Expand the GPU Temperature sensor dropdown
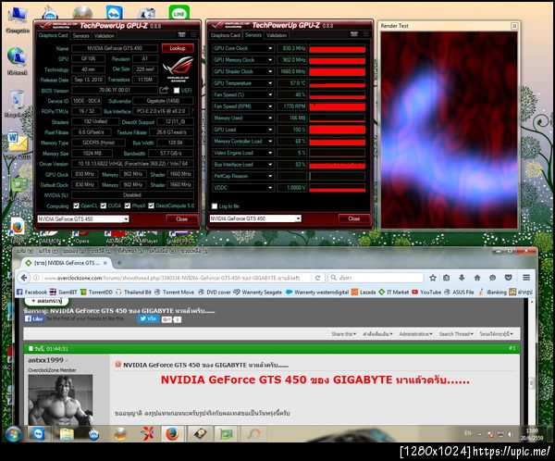Viewport: 555px width, 461px height. point(270,83)
